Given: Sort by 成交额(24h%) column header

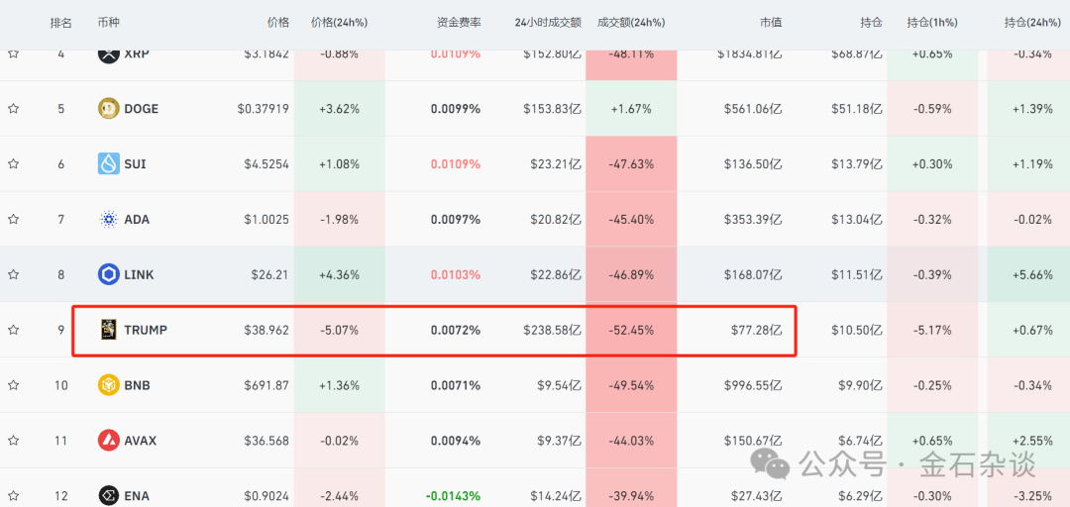Looking at the screenshot, I should pyautogui.click(x=631, y=23).
